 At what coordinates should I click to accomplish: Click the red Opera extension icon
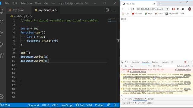point(173,9)
